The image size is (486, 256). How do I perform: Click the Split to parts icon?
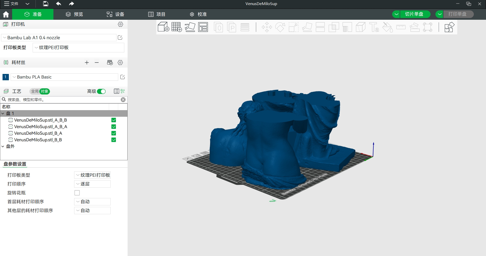(x=232, y=27)
